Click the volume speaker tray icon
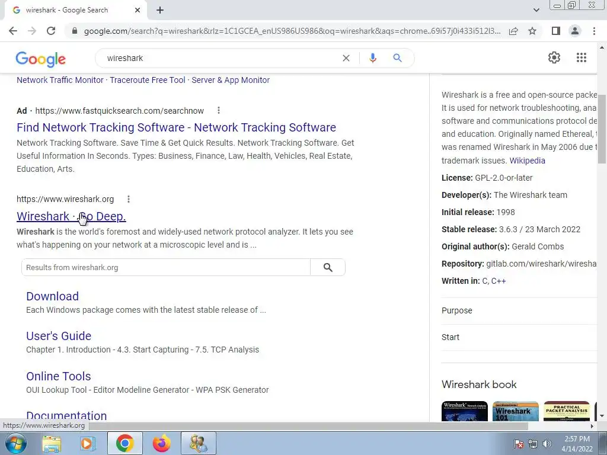 click(x=547, y=444)
